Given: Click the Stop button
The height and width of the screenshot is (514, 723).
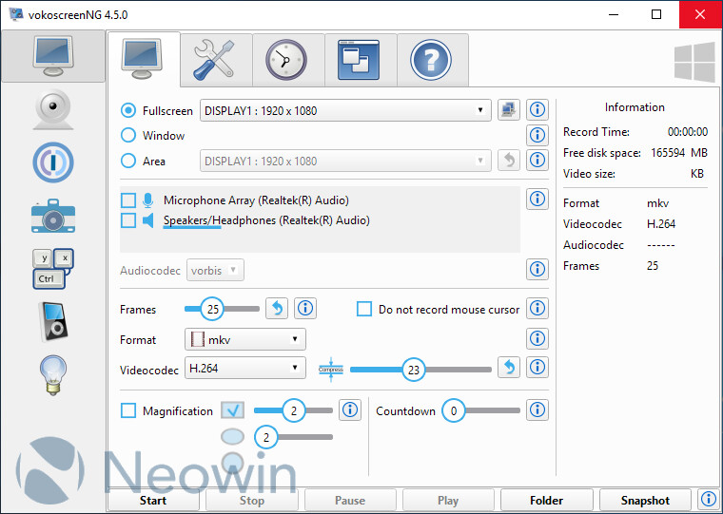Looking at the screenshot, I should pyautogui.click(x=252, y=500).
